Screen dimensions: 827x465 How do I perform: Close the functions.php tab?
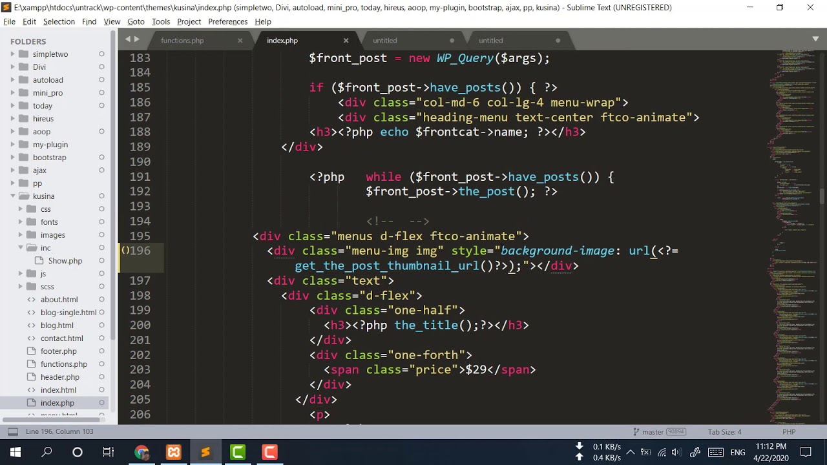coord(240,40)
